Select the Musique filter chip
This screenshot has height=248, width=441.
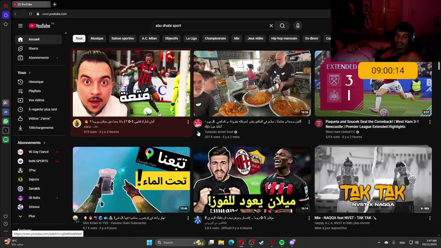[97, 39]
